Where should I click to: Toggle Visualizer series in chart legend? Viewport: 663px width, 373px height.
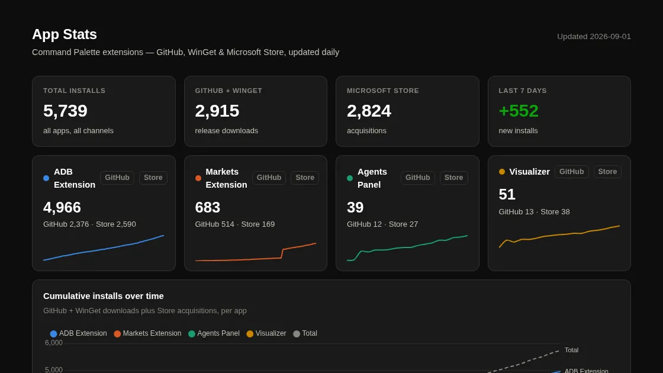tap(266, 333)
